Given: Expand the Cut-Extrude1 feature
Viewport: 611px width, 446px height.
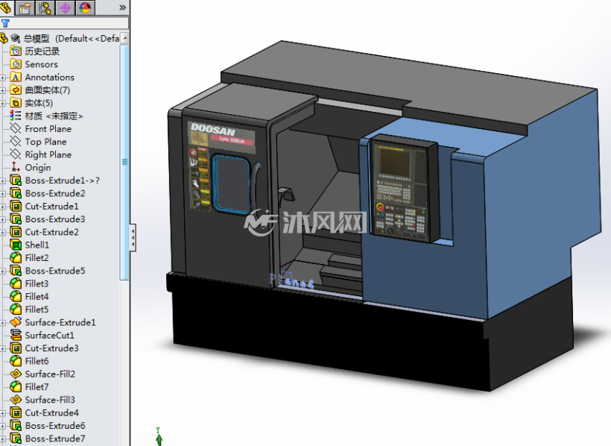Looking at the screenshot, I should pos(3,207).
